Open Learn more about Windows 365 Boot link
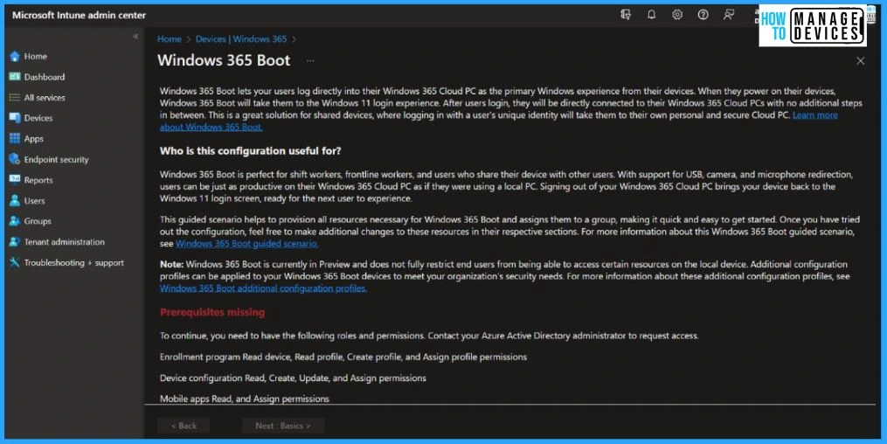This screenshot has width=887, height=444. (815, 115)
